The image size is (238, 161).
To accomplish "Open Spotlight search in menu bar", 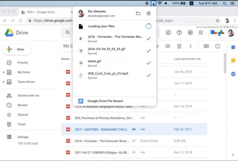I will pos(224,3).
